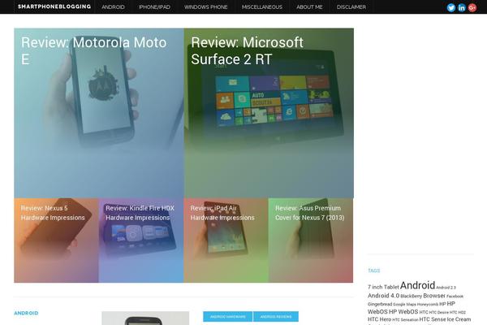
Task: Click the Android 4.0 tag
Action: pos(384,296)
